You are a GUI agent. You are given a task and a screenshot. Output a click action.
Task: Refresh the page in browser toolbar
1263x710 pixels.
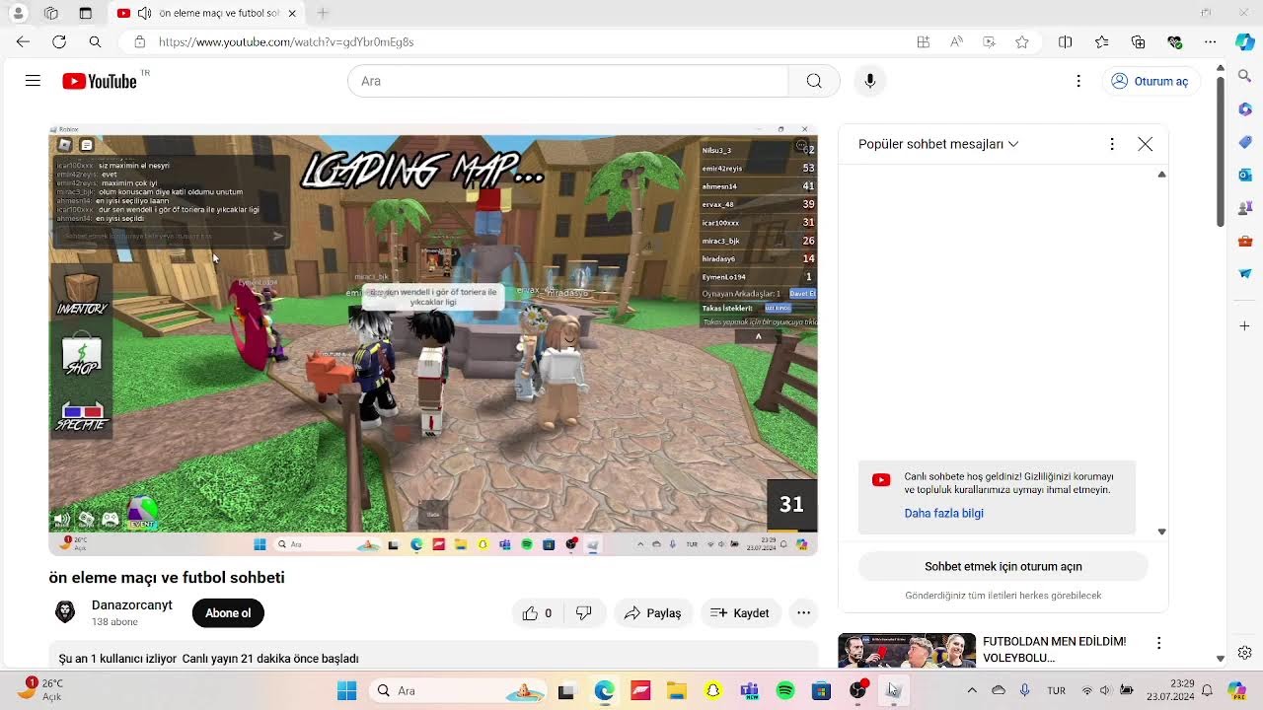(x=59, y=41)
